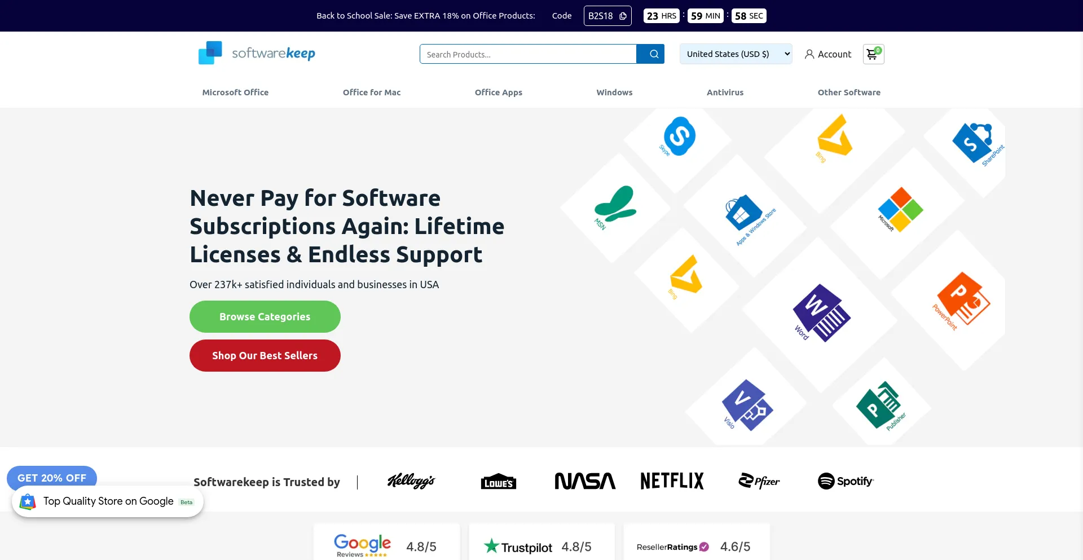Click the Top Quality Store on Google badge
Image resolution: width=1083 pixels, height=560 pixels.
click(108, 501)
